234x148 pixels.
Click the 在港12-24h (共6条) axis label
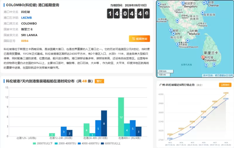[61, 138]
